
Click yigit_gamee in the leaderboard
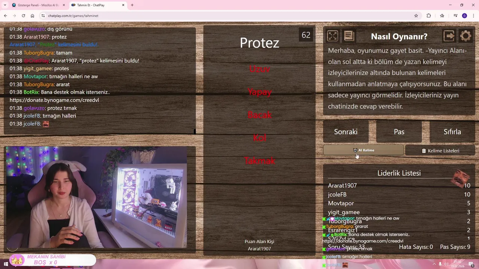point(344,212)
